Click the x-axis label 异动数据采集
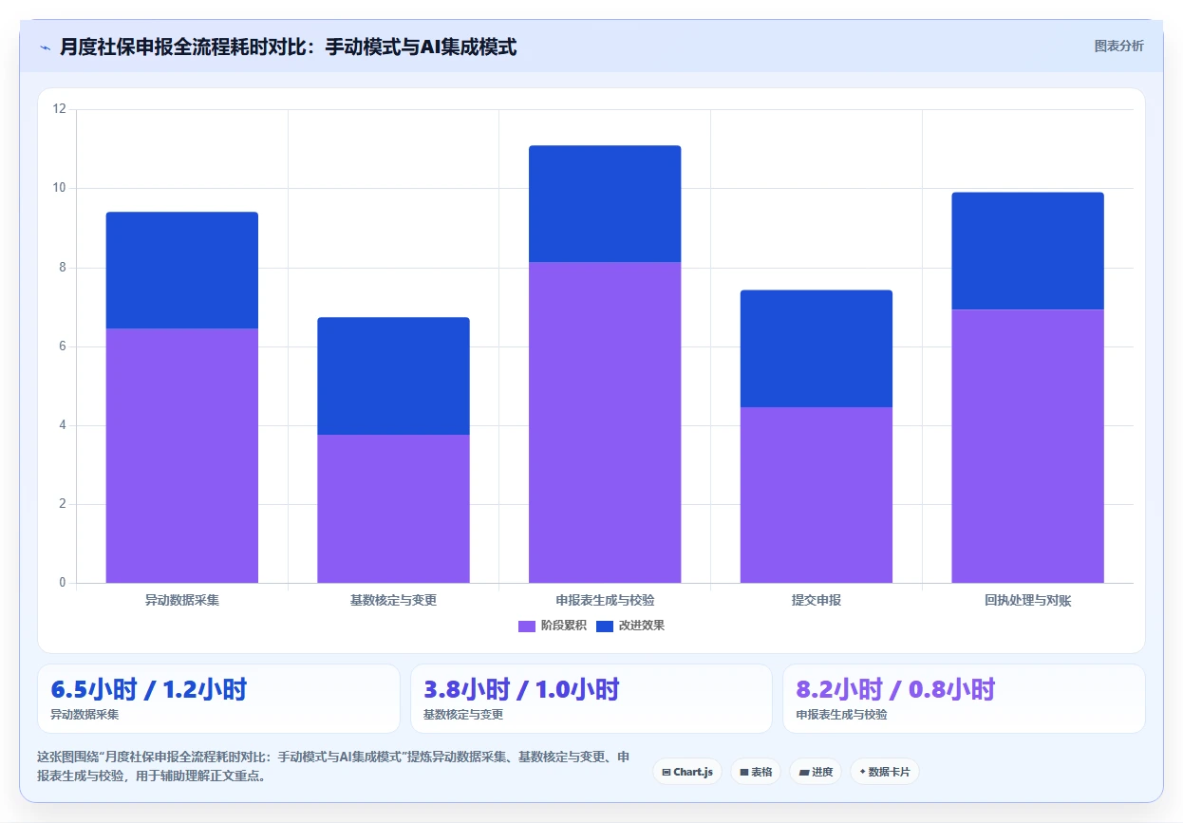The width and height of the screenshot is (1183, 823). tap(182, 601)
